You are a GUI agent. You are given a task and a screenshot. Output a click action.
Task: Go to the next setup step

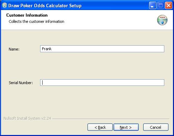[x=126, y=127]
